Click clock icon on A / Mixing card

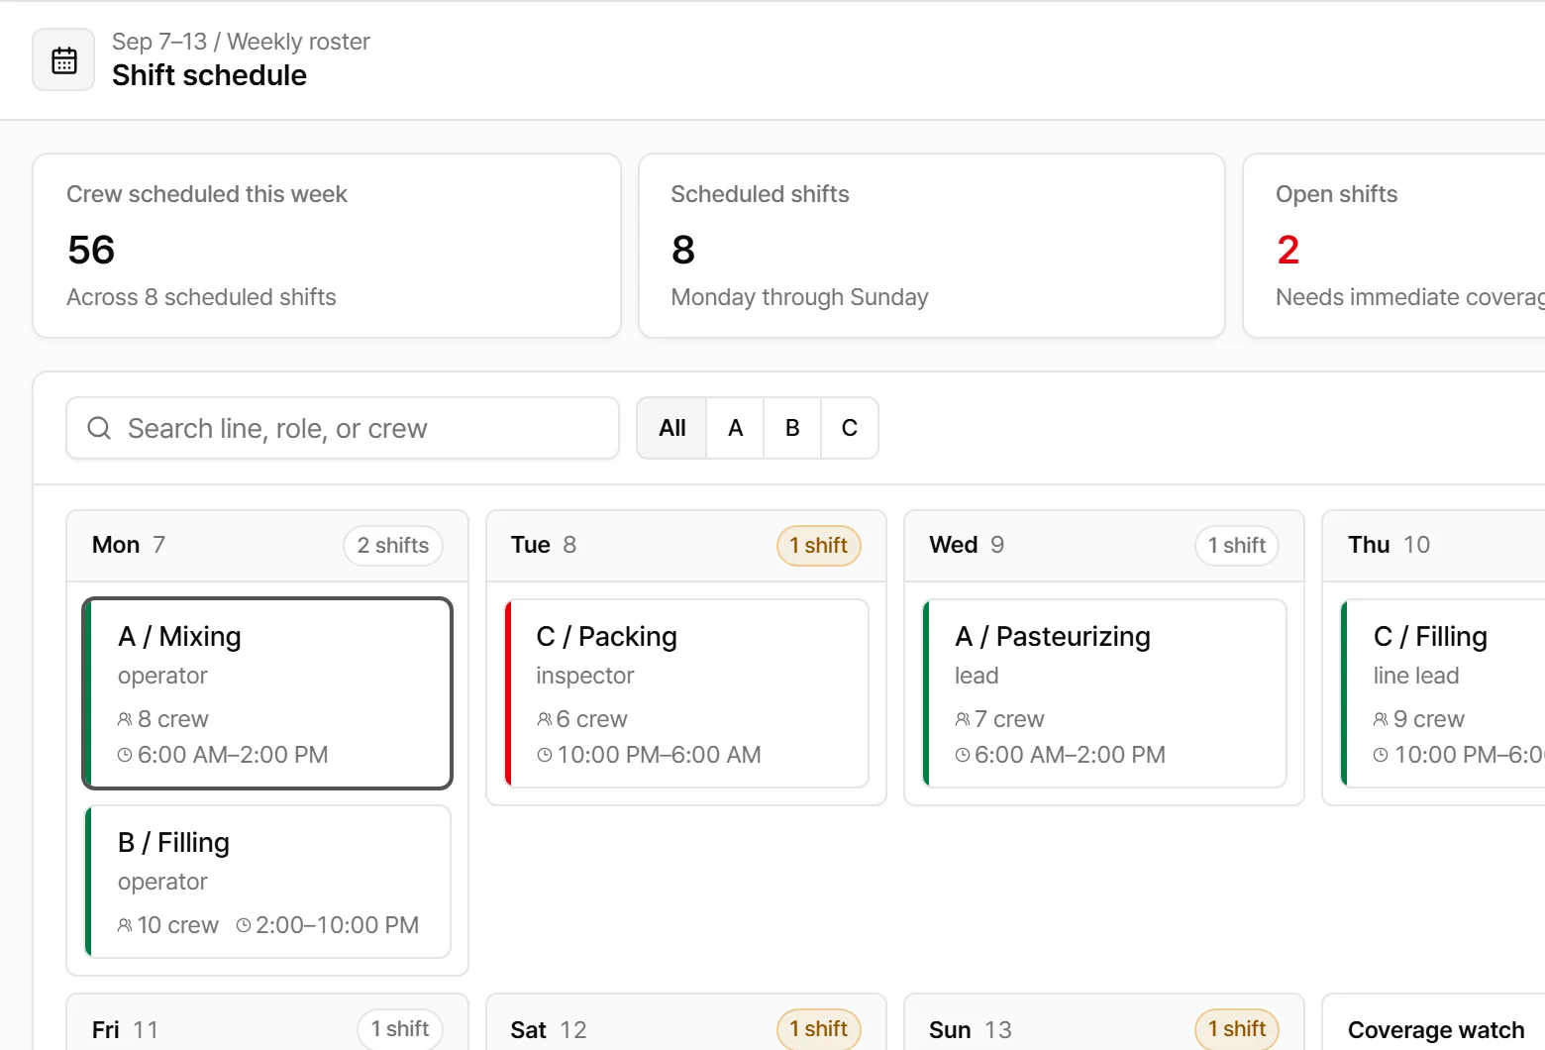click(x=125, y=755)
